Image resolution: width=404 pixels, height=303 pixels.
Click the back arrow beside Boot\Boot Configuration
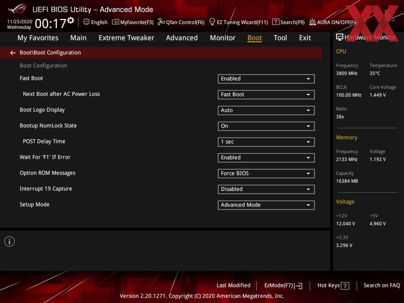[x=13, y=53]
